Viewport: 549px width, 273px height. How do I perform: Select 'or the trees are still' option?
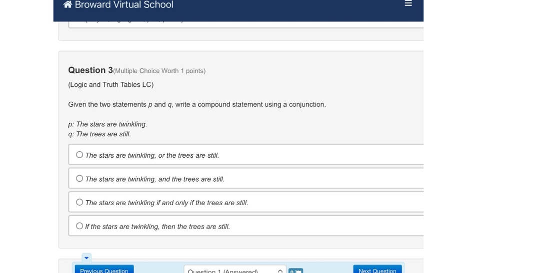pyautogui.click(x=79, y=155)
